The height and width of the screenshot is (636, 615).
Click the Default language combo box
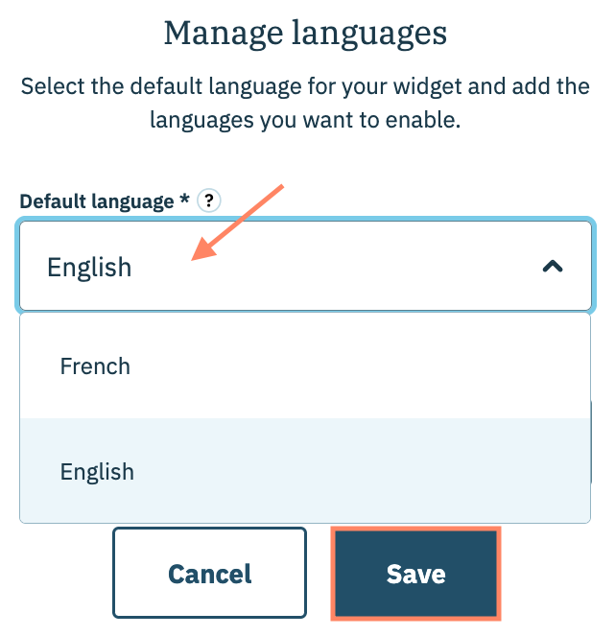(x=304, y=267)
